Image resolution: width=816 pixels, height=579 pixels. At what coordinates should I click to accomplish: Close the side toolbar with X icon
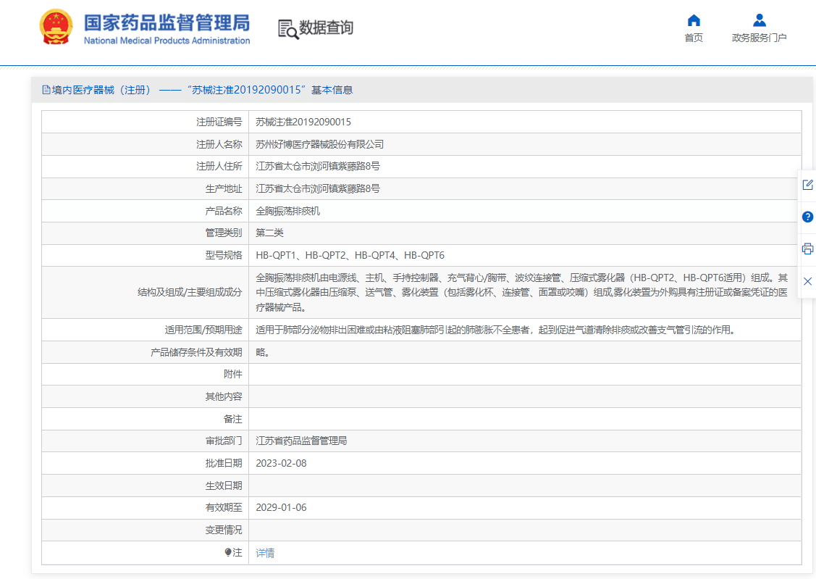click(x=808, y=281)
